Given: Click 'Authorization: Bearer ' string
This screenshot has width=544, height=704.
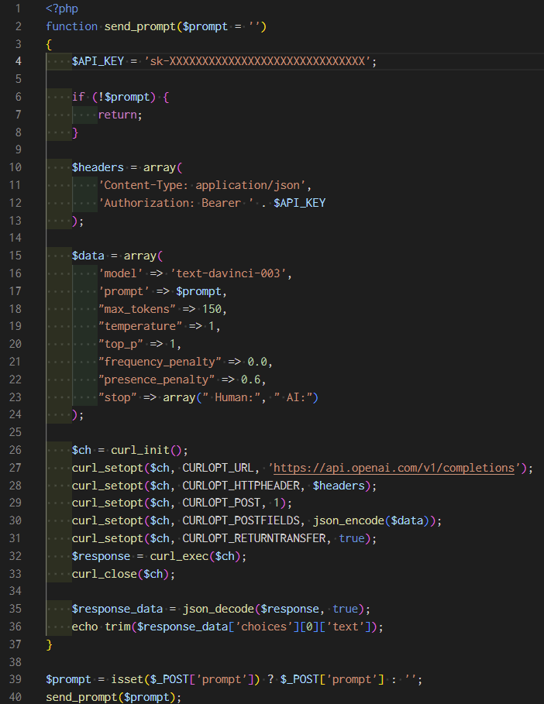Looking at the screenshot, I should click(176, 203).
